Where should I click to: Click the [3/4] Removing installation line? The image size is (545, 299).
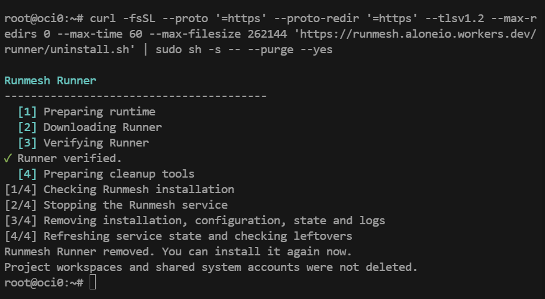click(195, 221)
